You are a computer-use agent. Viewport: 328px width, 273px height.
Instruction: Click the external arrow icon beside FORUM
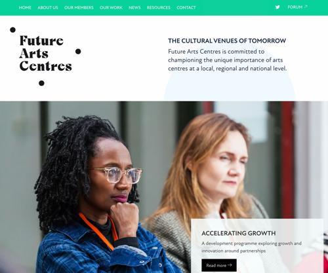(306, 7)
